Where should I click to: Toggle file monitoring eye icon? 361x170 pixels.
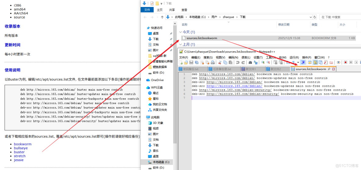(x=338, y=63)
